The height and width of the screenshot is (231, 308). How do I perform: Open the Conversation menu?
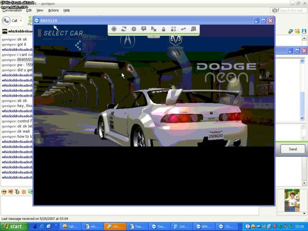click(x=12, y=10)
